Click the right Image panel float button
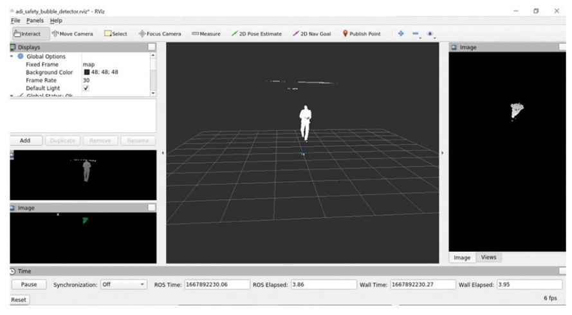The image size is (572, 315). pos(562,47)
